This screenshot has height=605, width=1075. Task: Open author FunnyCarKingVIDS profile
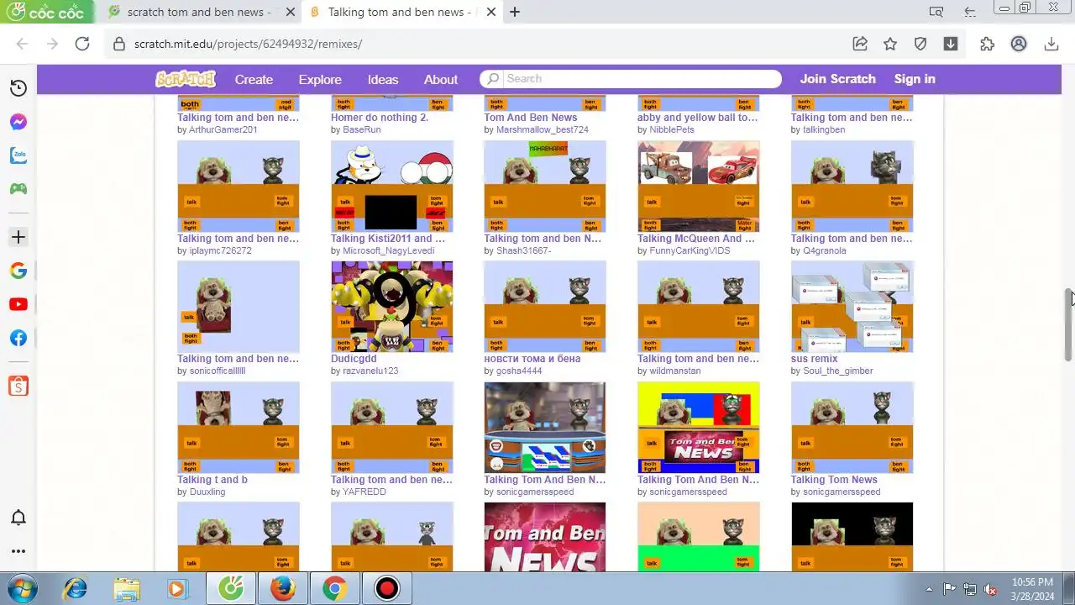690,250
